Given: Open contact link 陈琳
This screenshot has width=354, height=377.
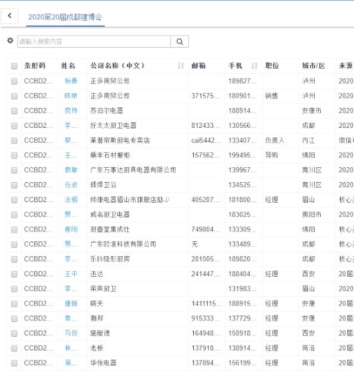Looking at the screenshot, I should point(71,96).
